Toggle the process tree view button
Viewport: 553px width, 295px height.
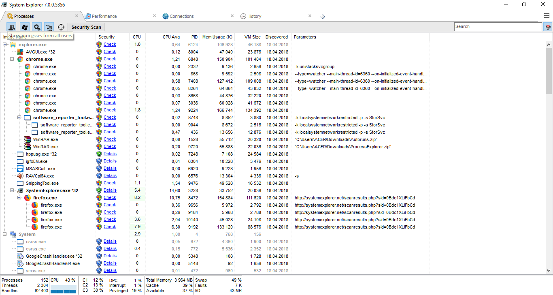(x=49, y=27)
